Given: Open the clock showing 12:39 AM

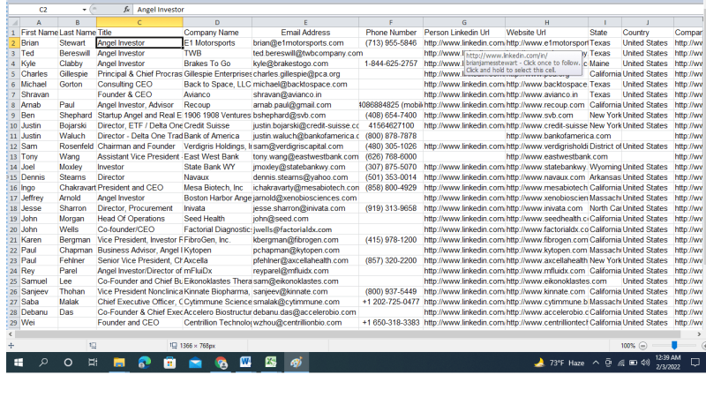Looking at the screenshot, I should coord(668,363).
